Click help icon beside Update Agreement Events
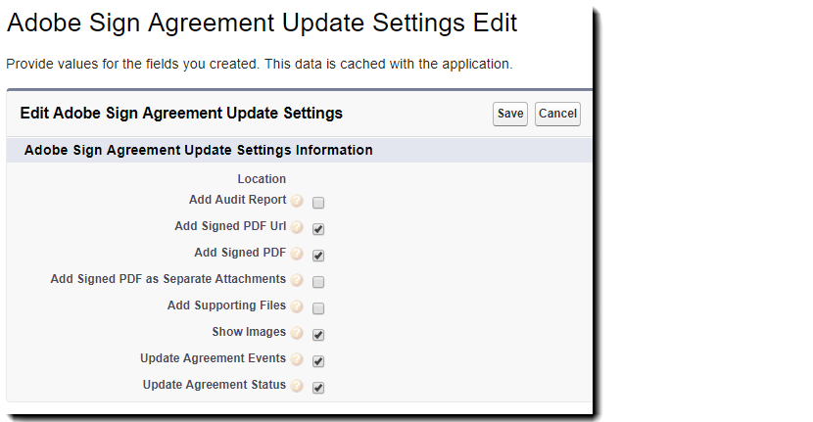 297,359
